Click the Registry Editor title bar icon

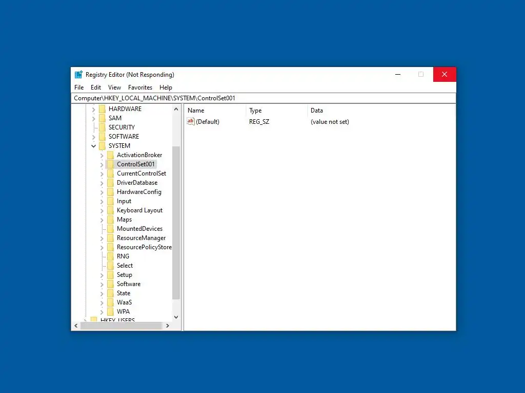[x=78, y=75]
